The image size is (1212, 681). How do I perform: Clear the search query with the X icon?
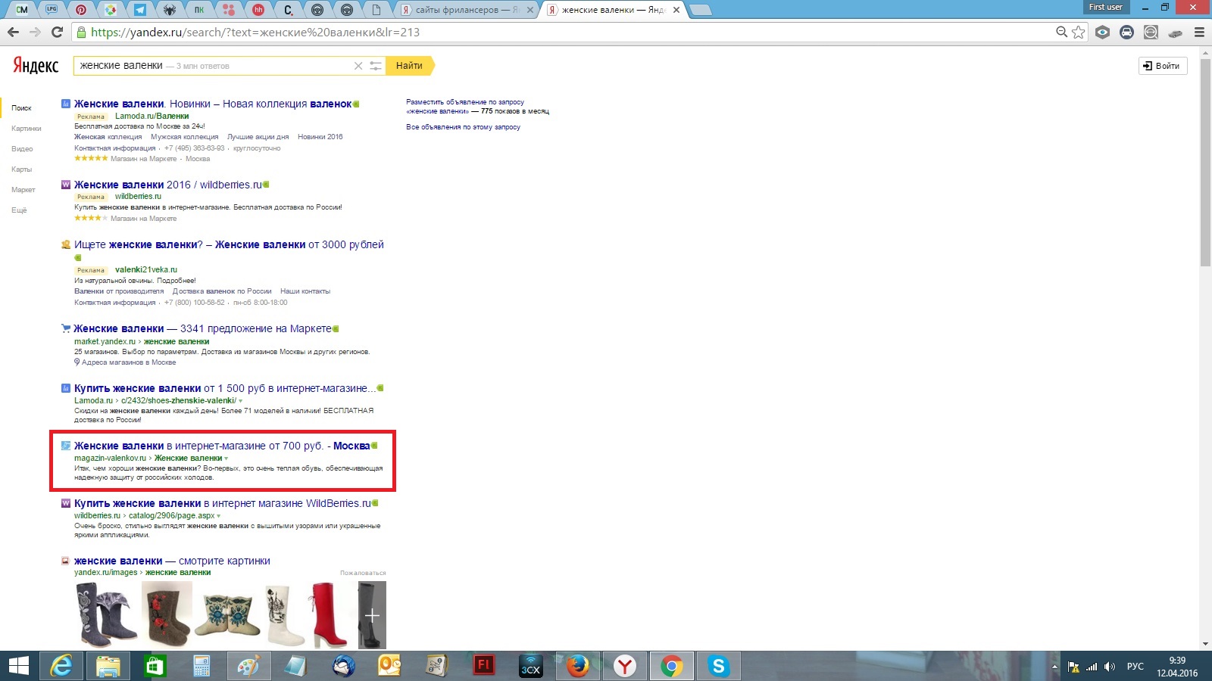click(358, 66)
